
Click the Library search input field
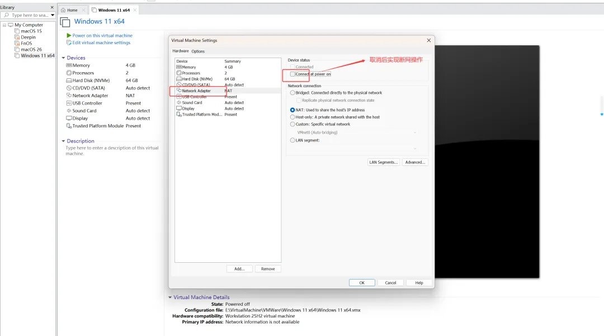tap(30, 15)
